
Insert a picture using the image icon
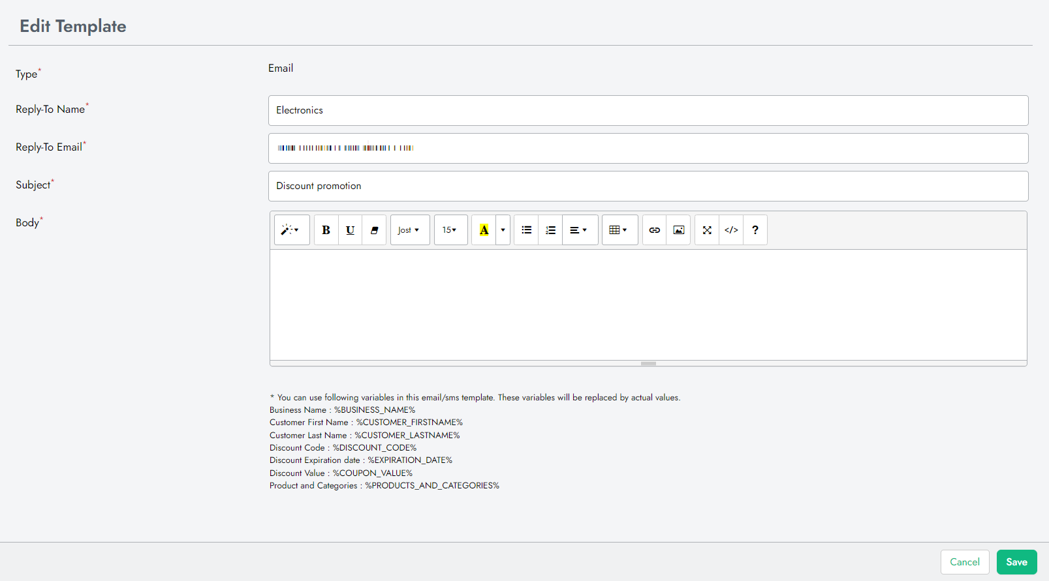point(678,230)
